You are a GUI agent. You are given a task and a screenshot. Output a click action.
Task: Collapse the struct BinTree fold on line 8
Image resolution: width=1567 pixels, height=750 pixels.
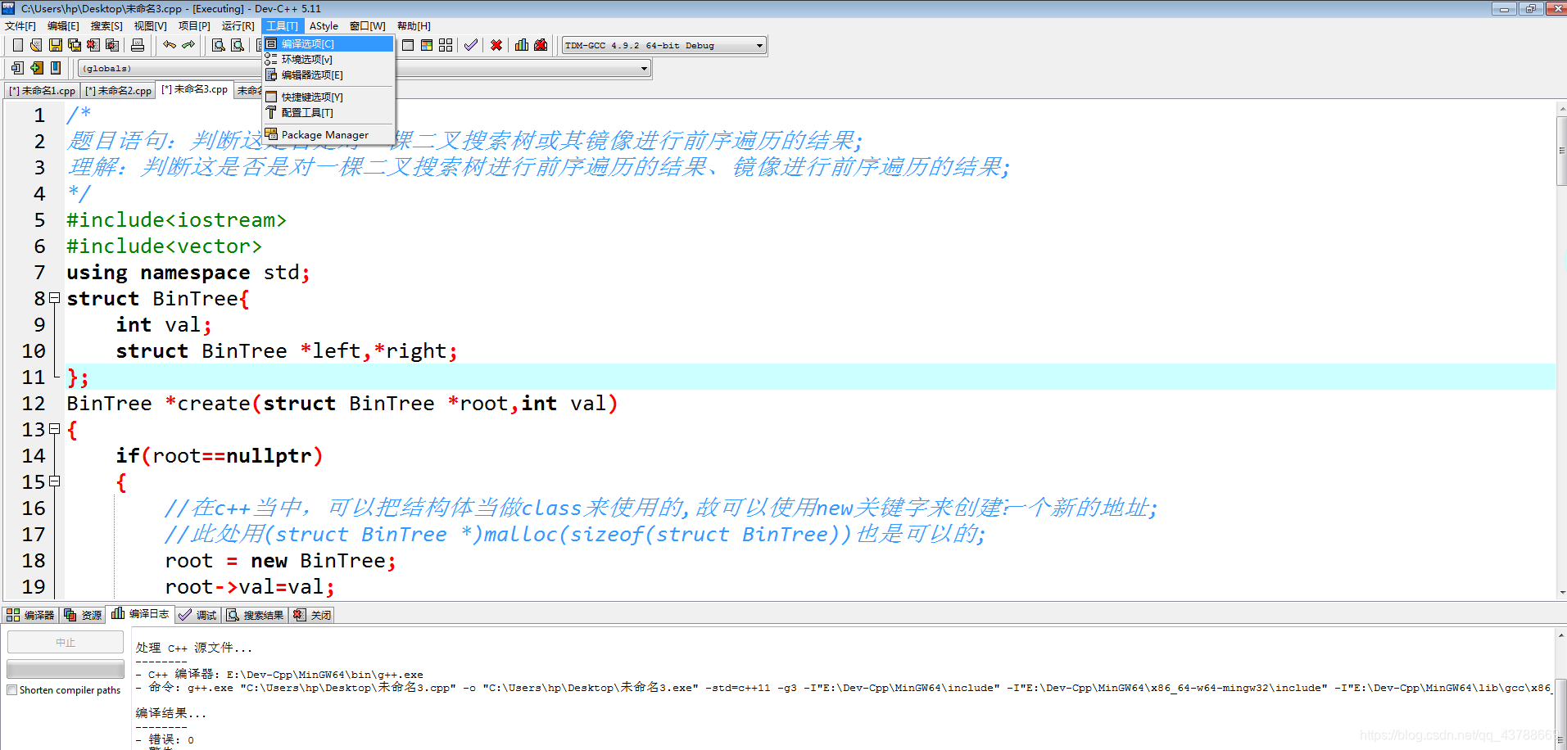tap(54, 298)
